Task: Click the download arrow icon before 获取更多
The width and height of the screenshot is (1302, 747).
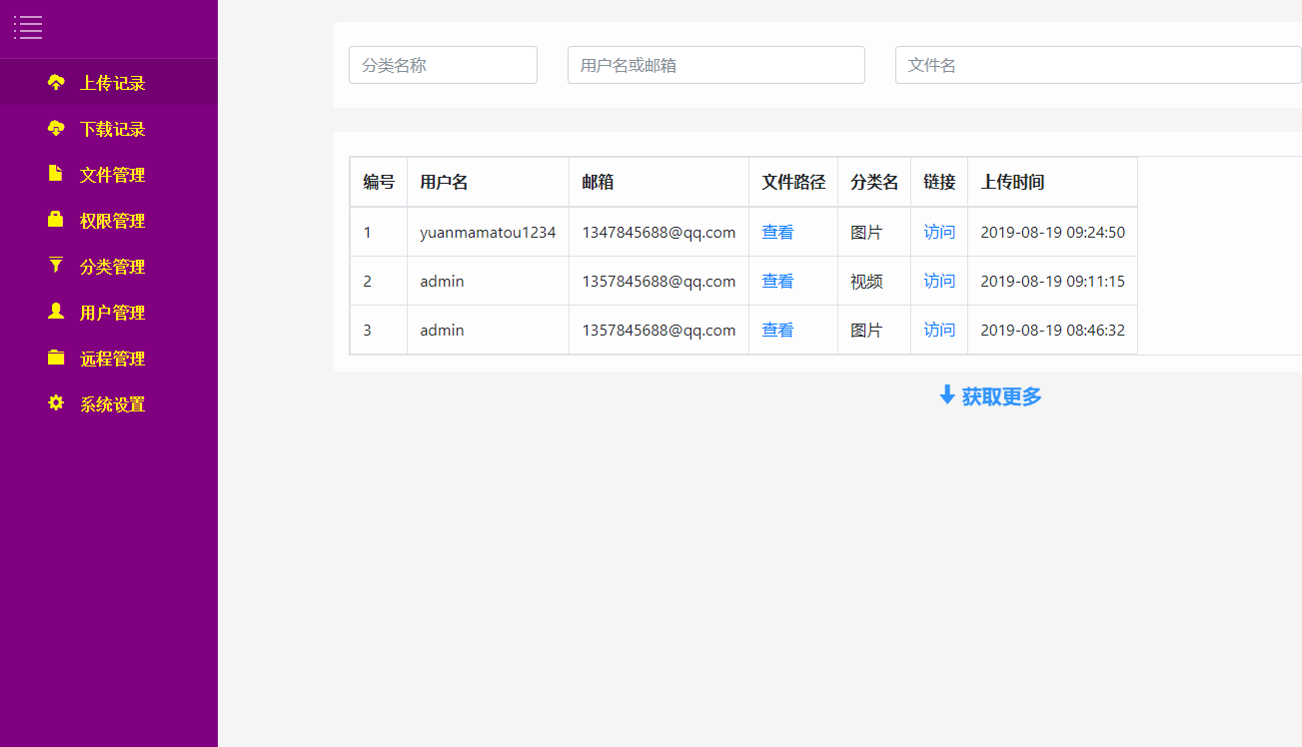Action: click(945, 395)
